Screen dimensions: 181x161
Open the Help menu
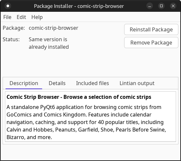pos(37,17)
